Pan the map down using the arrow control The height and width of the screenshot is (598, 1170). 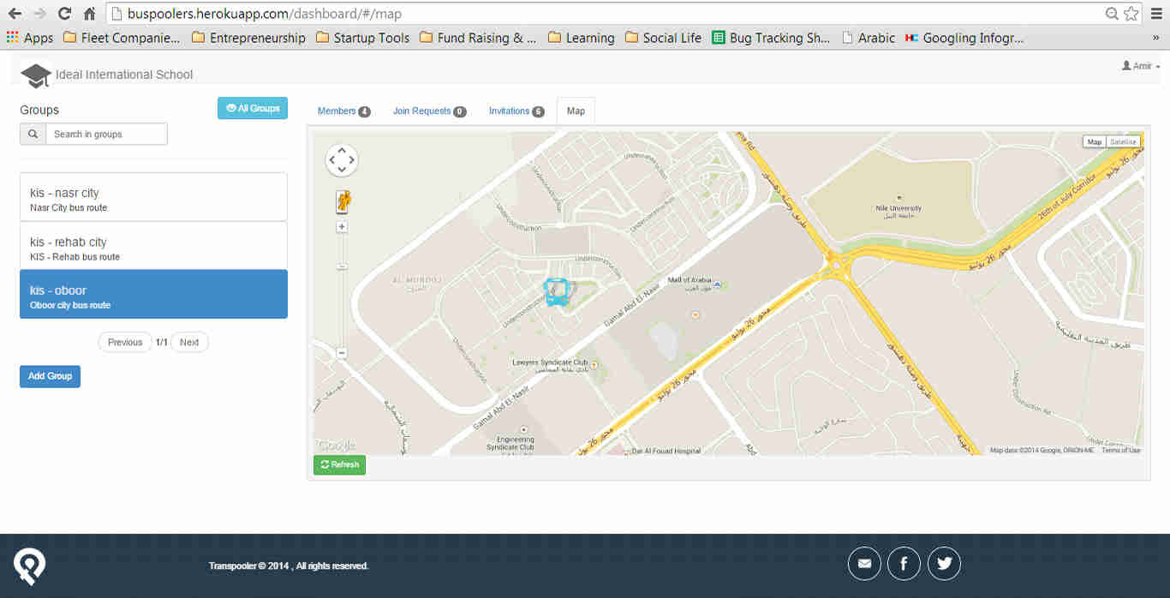point(342,168)
